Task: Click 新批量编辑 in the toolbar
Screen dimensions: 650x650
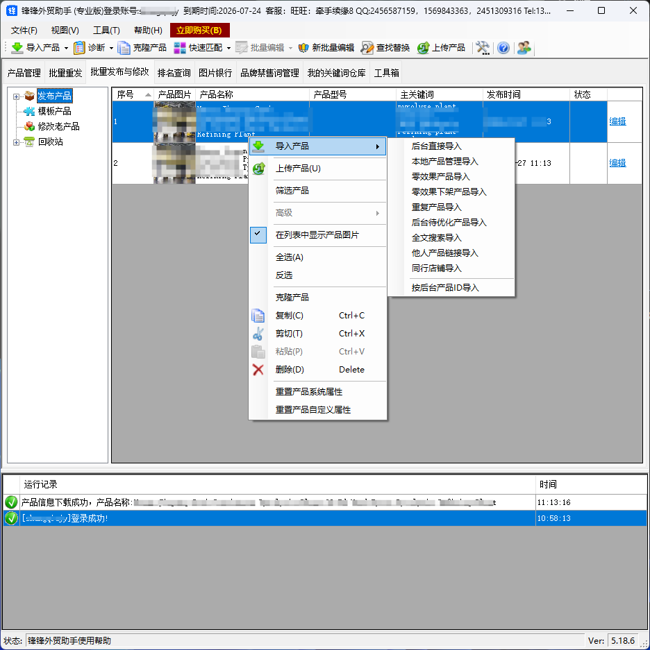Action: pyautogui.click(x=326, y=48)
